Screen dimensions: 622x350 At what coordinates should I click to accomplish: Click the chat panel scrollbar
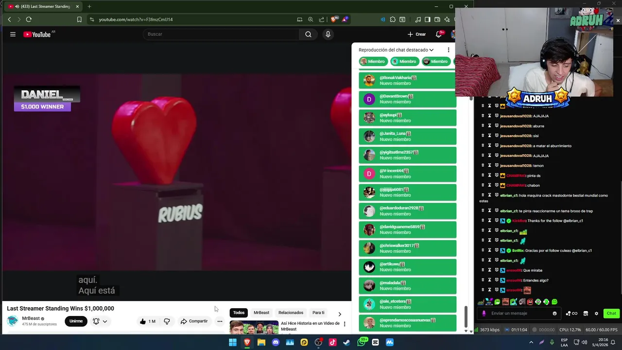[466, 316]
